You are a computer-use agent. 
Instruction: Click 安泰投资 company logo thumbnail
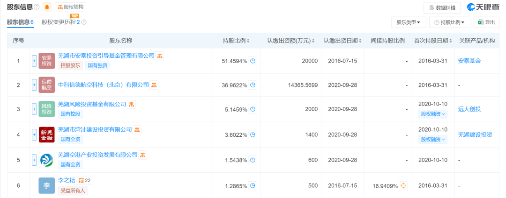pyautogui.click(x=47, y=61)
